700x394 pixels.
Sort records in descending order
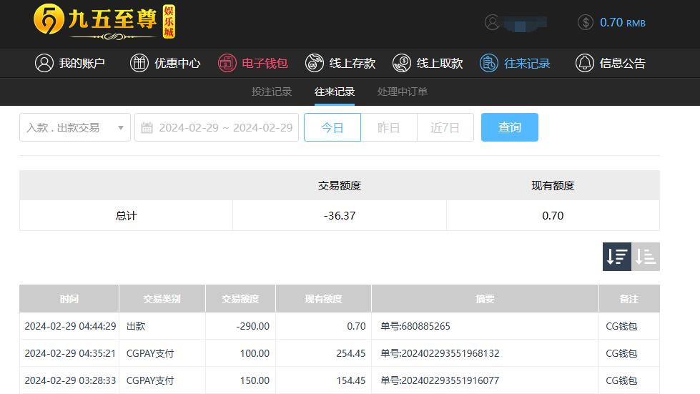pyautogui.click(x=616, y=257)
